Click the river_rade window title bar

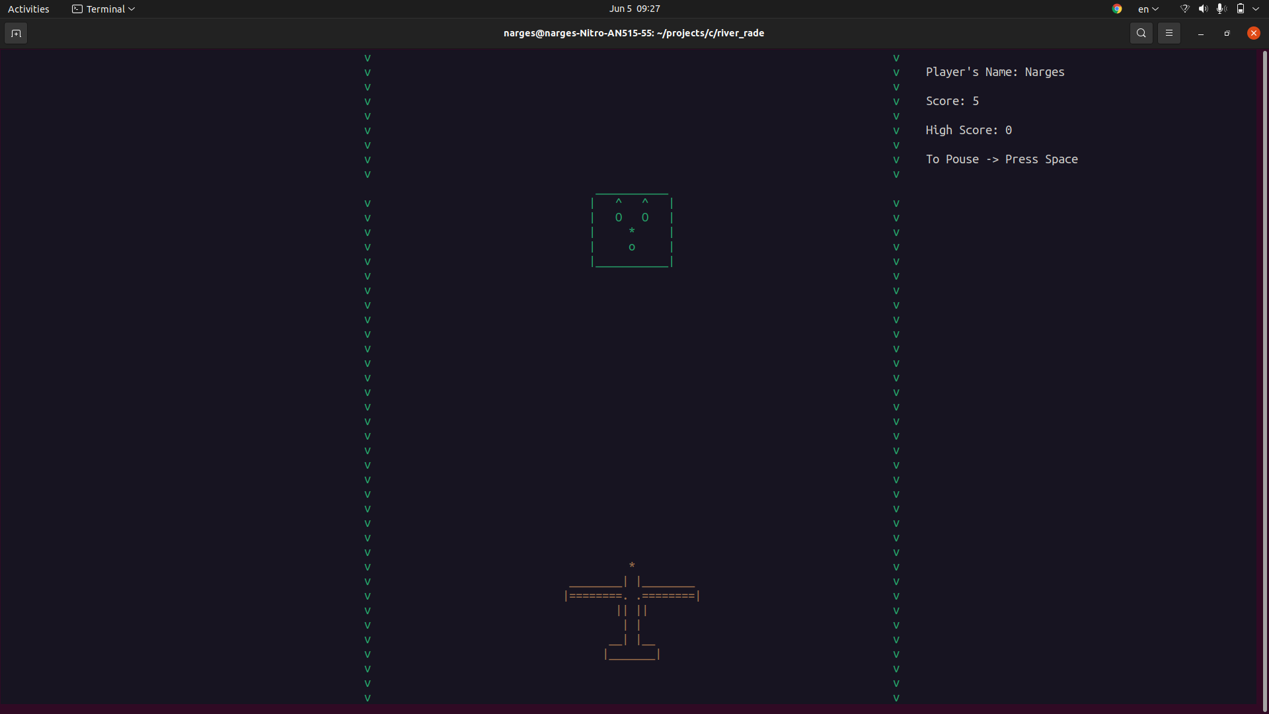pos(633,33)
